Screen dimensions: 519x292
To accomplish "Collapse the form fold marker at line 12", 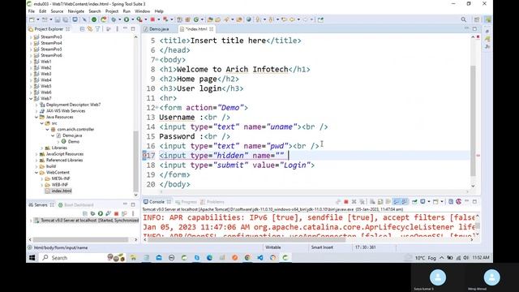I will click(157, 108).
